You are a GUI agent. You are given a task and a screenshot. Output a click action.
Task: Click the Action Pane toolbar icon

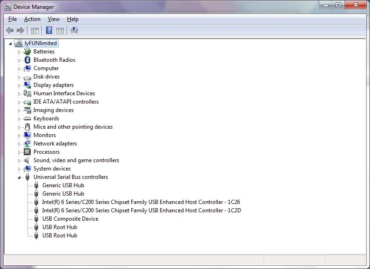(x=60, y=30)
